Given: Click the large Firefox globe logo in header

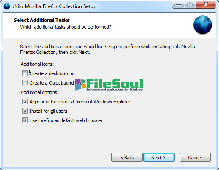Looking at the screenshot, I should coord(202,25).
